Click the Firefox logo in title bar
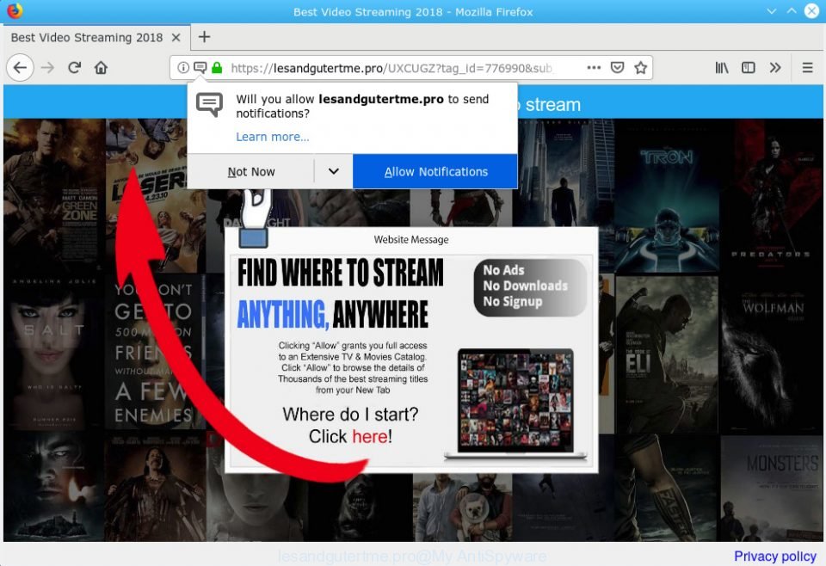 15,11
